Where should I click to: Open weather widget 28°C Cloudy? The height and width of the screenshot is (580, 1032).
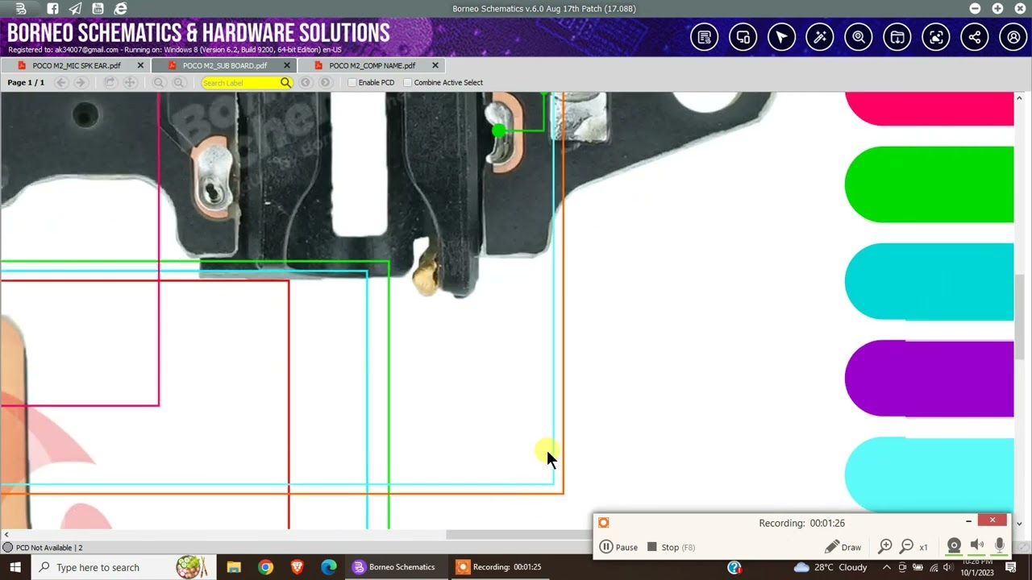pyautogui.click(x=830, y=567)
